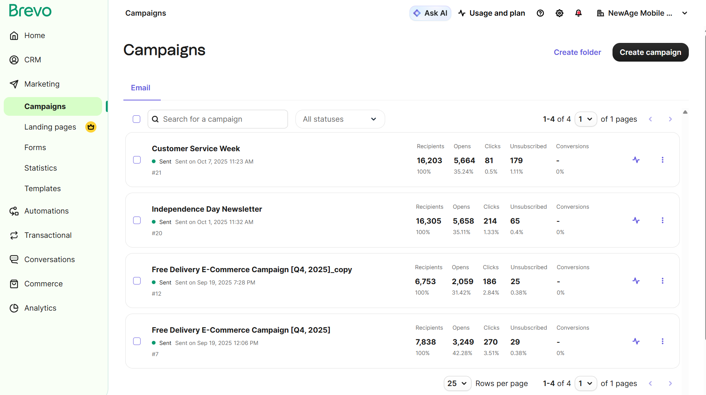This screenshot has width=706, height=395.
Task: Click the Create campaign button
Action: [650, 52]
